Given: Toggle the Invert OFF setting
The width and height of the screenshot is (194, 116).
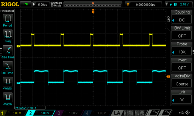Looking at the screenshot, I should [x=182, y=65].
